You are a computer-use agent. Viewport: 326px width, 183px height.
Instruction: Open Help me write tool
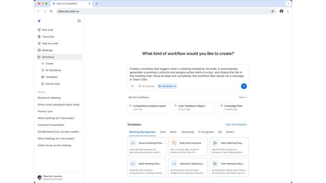[50, 44]
